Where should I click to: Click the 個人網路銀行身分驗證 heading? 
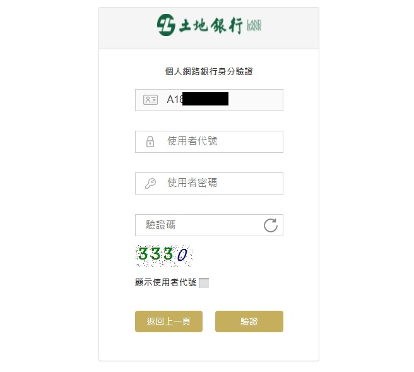[x=209, y=71]
